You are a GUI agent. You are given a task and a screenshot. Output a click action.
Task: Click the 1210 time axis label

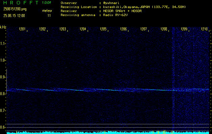coord(204,29)
